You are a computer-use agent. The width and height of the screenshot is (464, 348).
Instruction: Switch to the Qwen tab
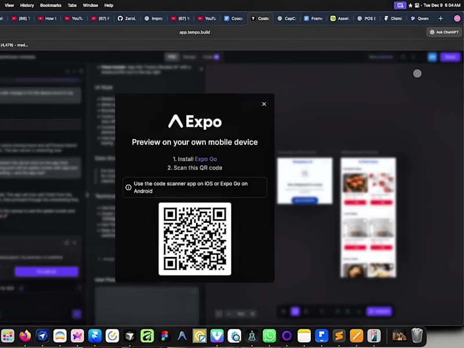coord(419,19)
